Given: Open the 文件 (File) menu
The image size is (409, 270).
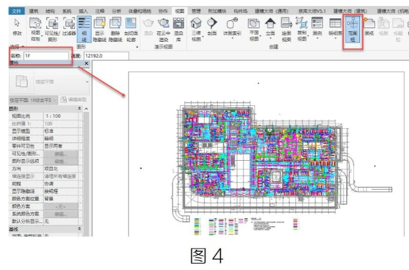Looking at the screenshot, I should click(x=16, y=11).
